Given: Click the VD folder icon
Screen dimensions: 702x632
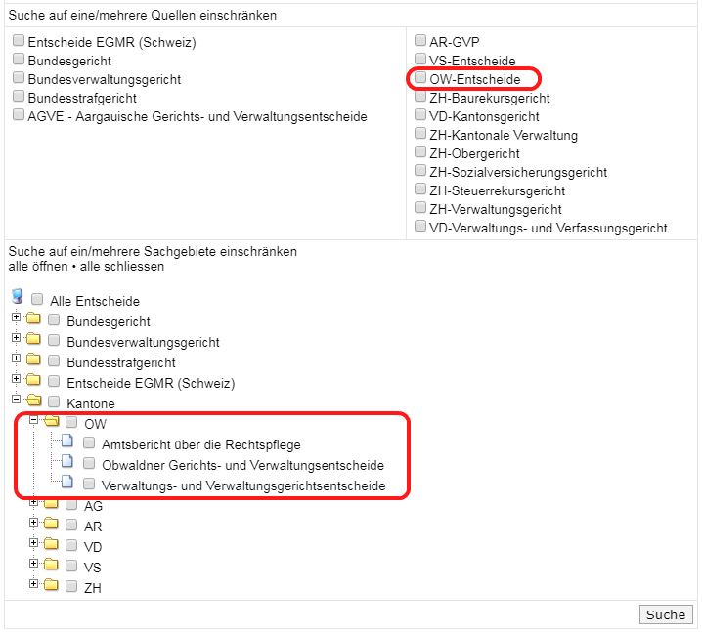Looking at the screenshot, I should 51,544.
